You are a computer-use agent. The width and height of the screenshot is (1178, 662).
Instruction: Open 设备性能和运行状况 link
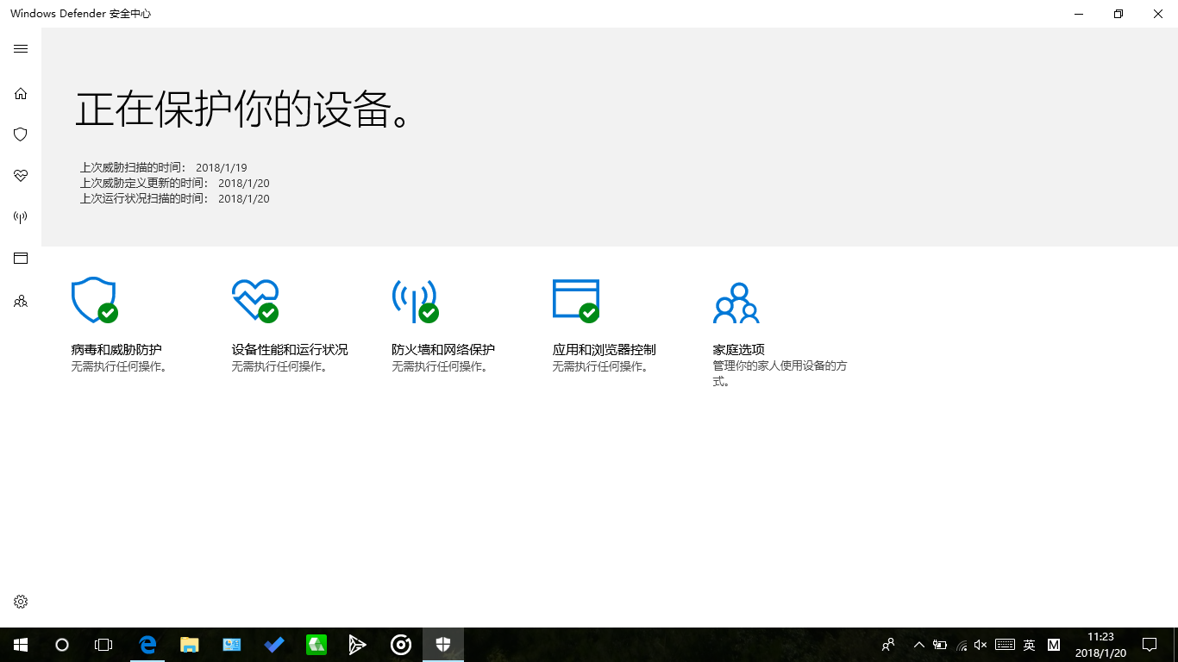[290, 350]
